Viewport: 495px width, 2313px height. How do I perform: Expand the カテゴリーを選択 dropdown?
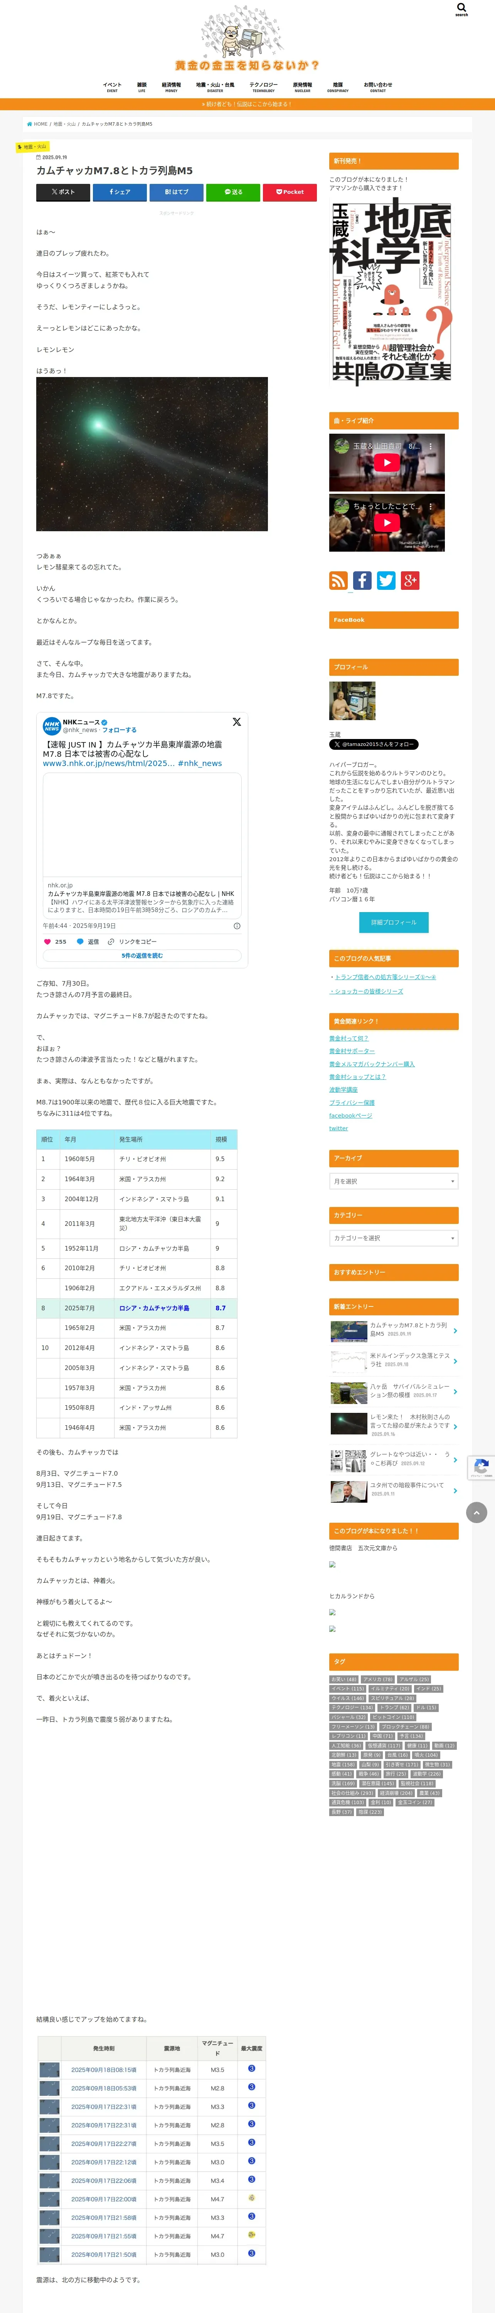394,1238
